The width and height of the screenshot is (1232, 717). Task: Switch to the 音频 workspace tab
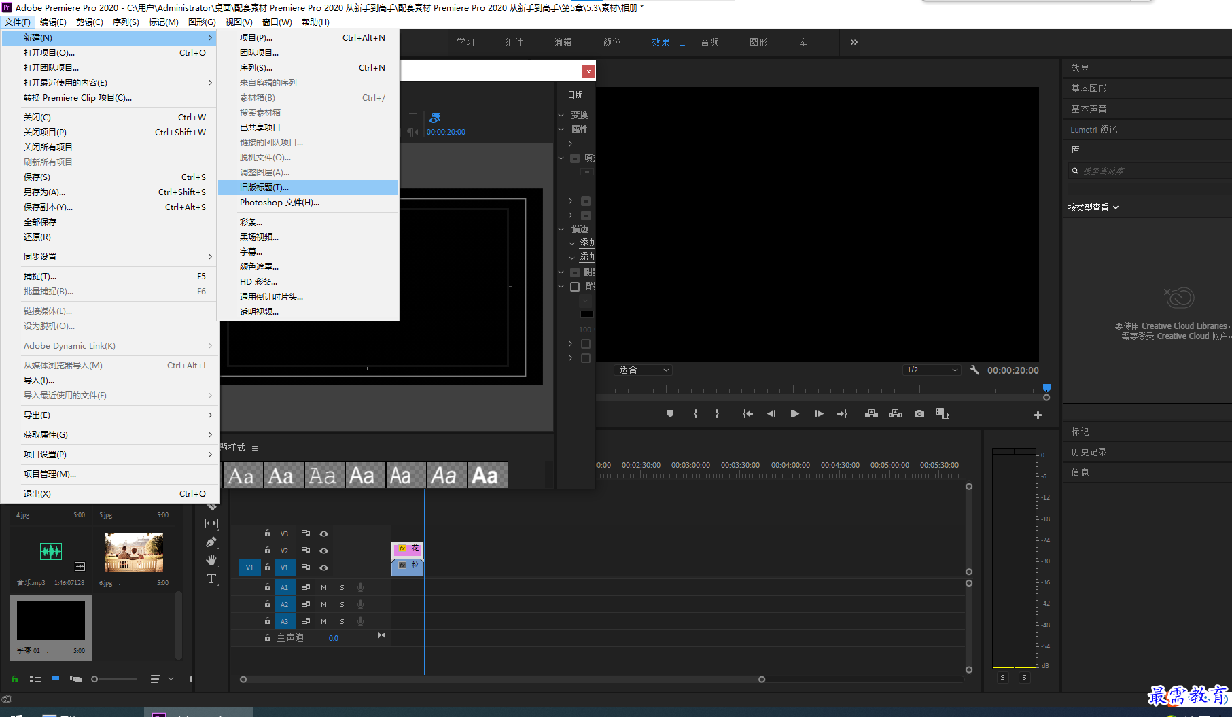click(709, 42)
